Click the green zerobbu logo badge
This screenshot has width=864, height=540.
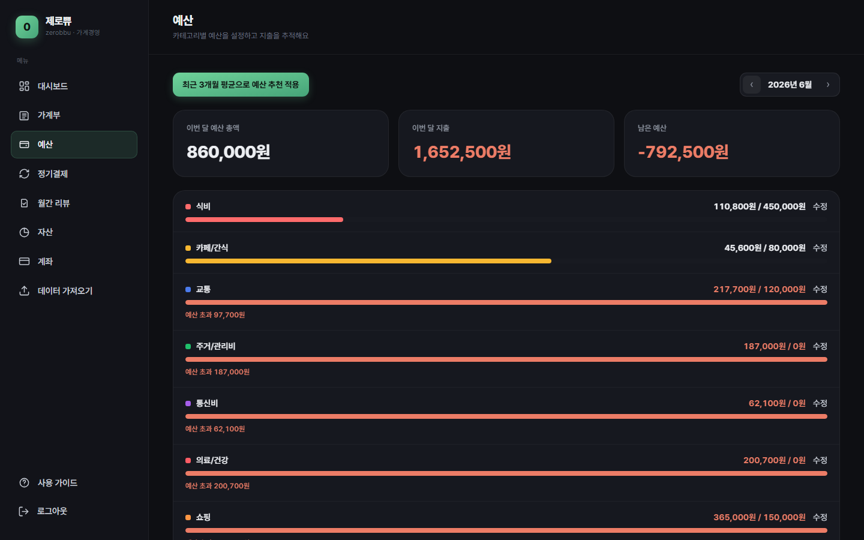(27, 27)
